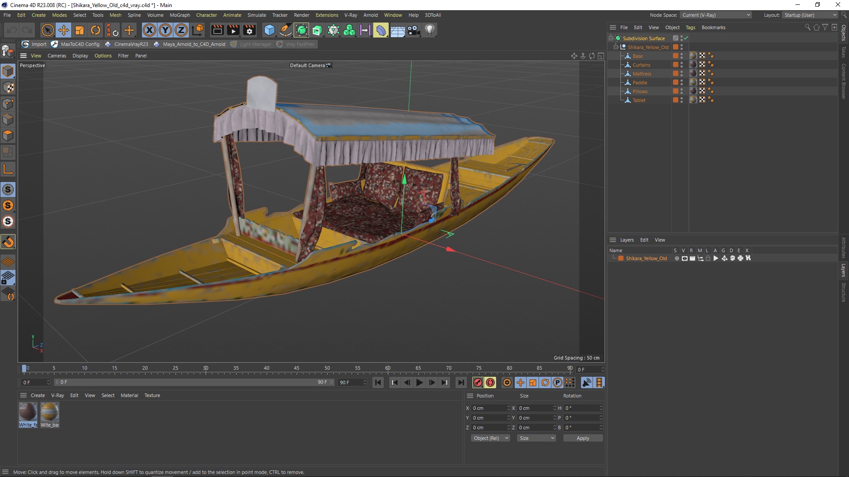The height and width of the screenshot is (477, 849).
Task: Click the Apply button
Action: pyautogui.click(x=583, y=438)
